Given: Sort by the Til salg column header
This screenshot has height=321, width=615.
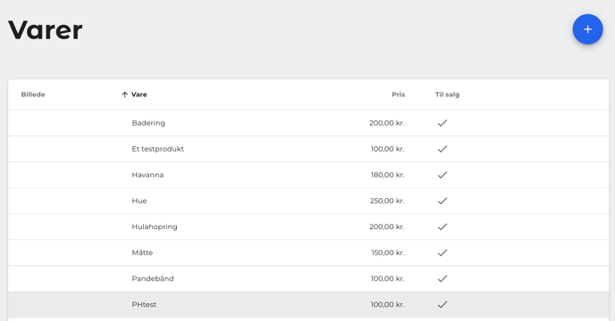Looking at the screenshot, I should point(447,95).
